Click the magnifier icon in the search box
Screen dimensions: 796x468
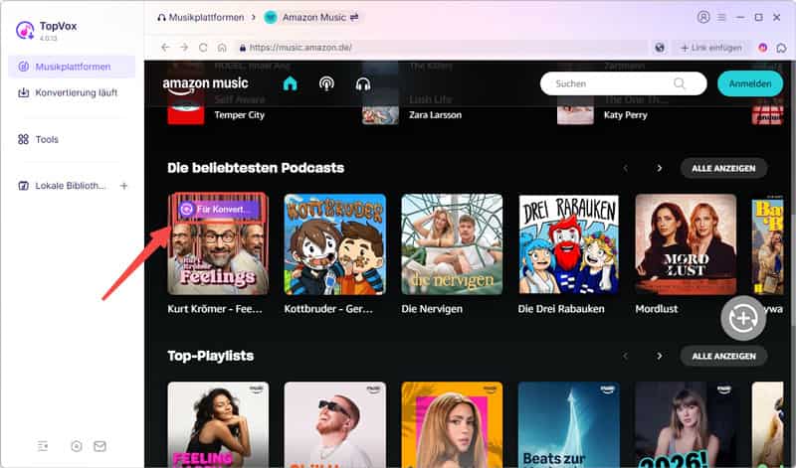point(680,83)
